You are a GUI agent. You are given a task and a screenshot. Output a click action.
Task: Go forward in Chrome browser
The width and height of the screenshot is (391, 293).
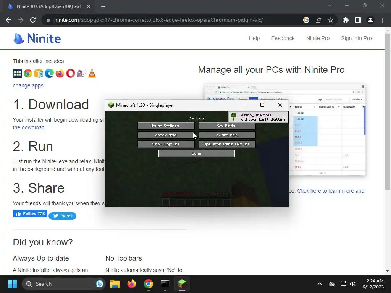coord(21,20)
